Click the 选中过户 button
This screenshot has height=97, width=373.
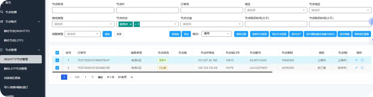tap(296, 34)
